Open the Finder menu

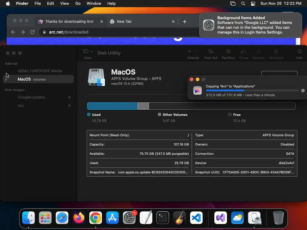pos(22,4)
